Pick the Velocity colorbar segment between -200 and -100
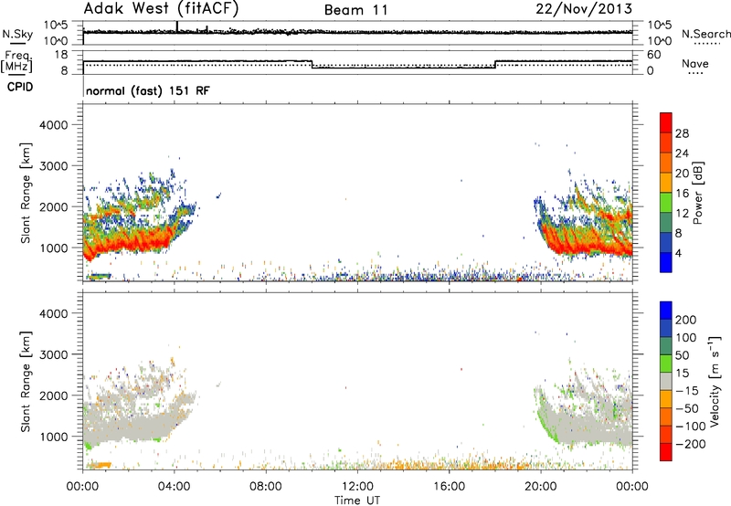The height and width of the screenshot is (506, 731). click(x=666, y=434)
